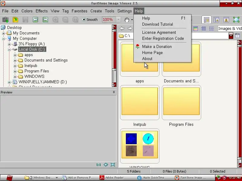Click the browser back arrow above thumbnails
The image size is (242, 181).
click(122, 28)
